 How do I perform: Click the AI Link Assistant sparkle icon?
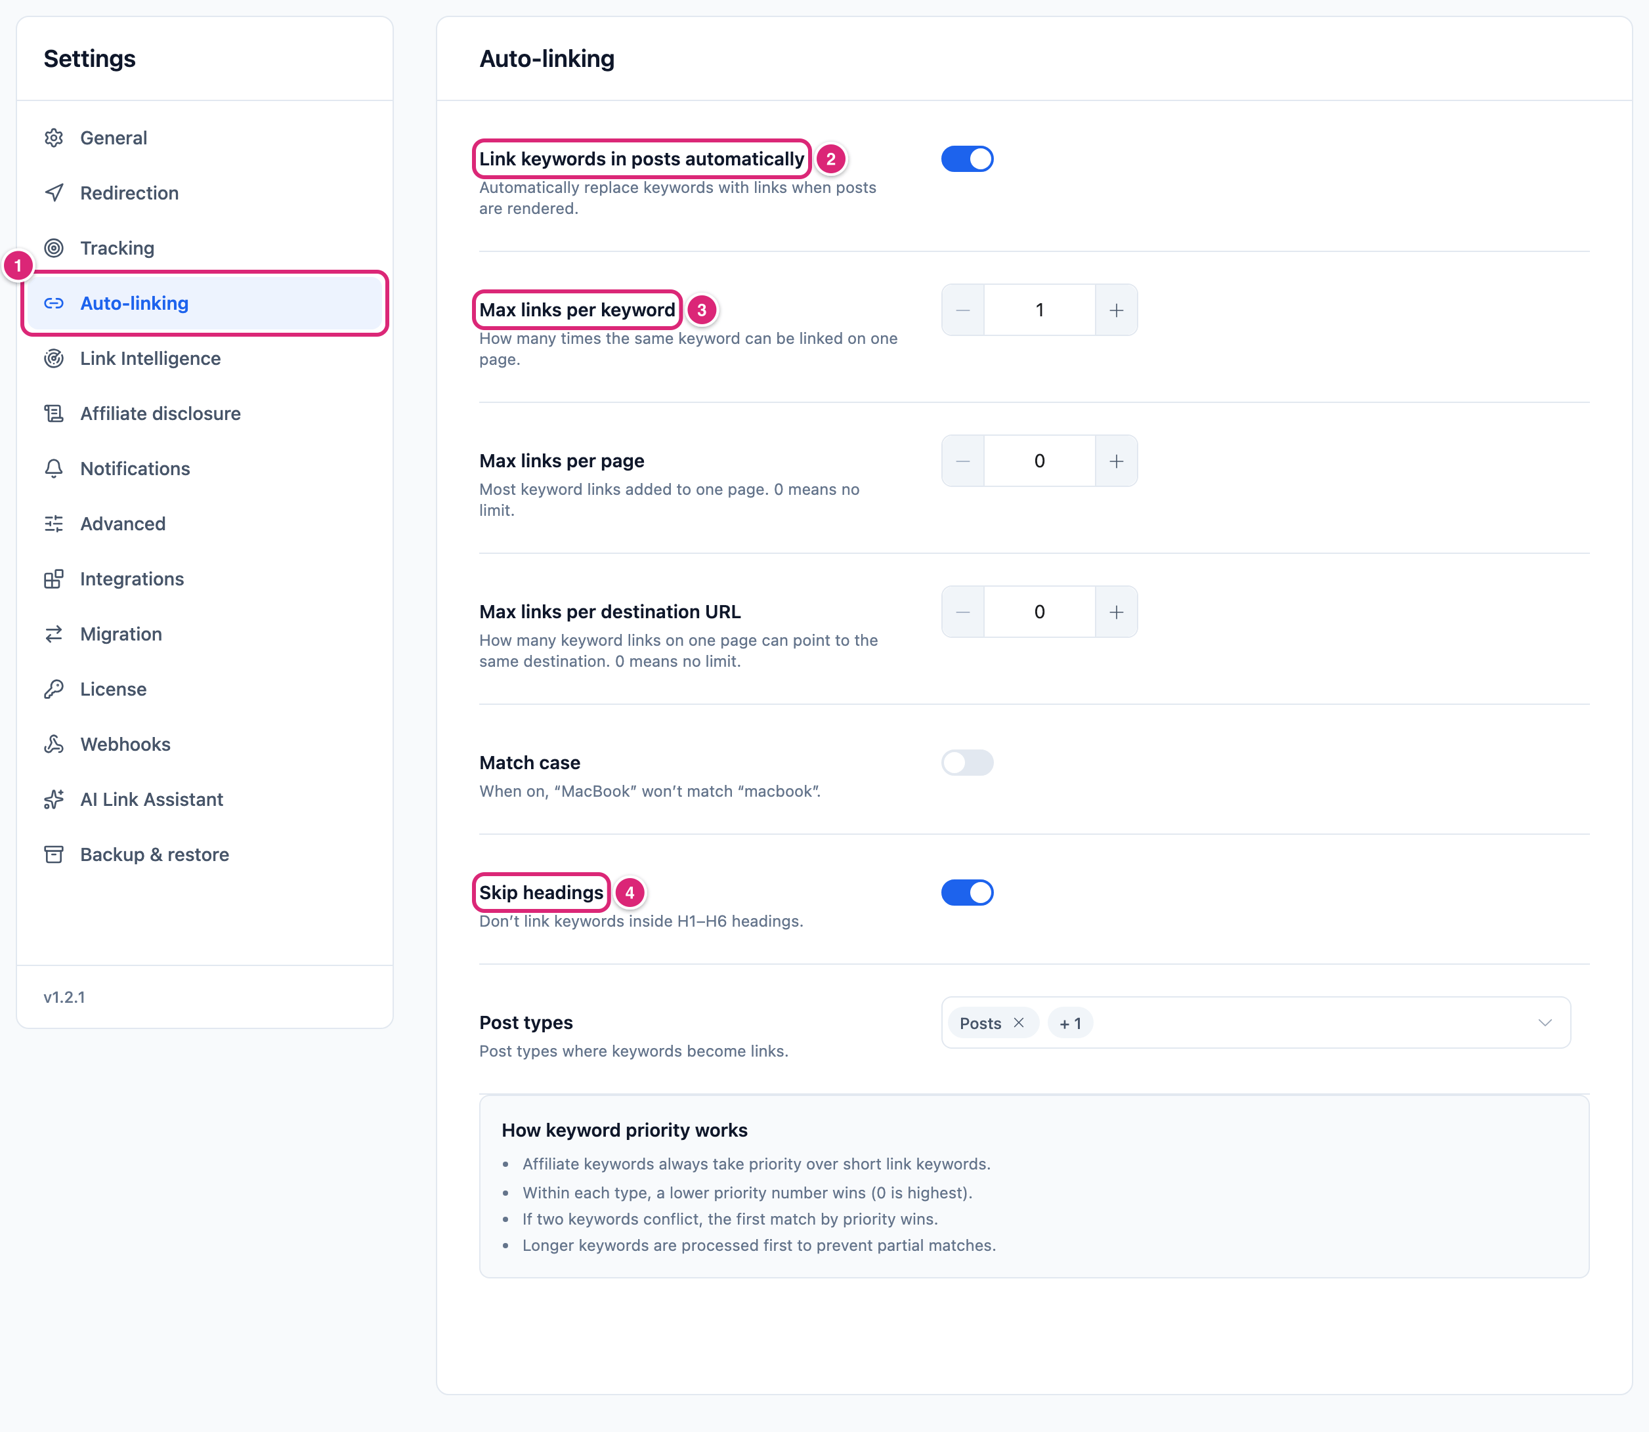point(54,799)
